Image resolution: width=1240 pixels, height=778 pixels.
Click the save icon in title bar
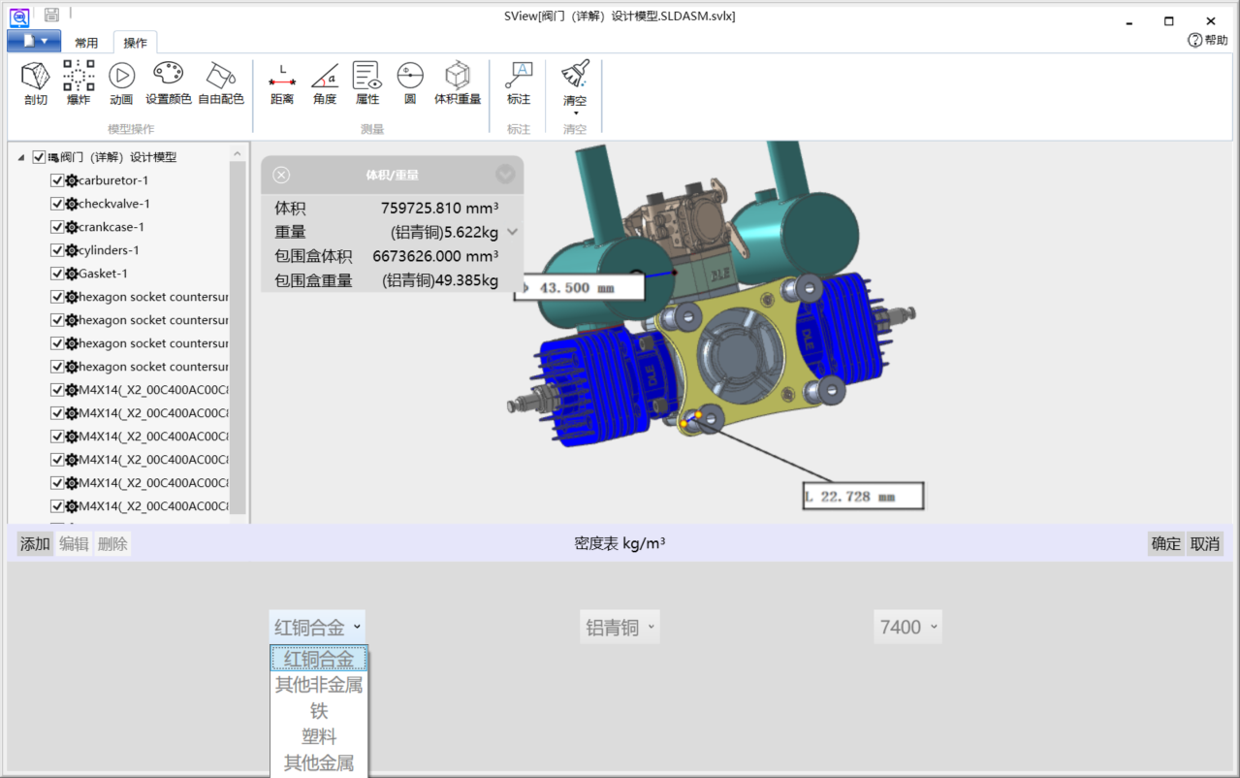pos(51,15)
